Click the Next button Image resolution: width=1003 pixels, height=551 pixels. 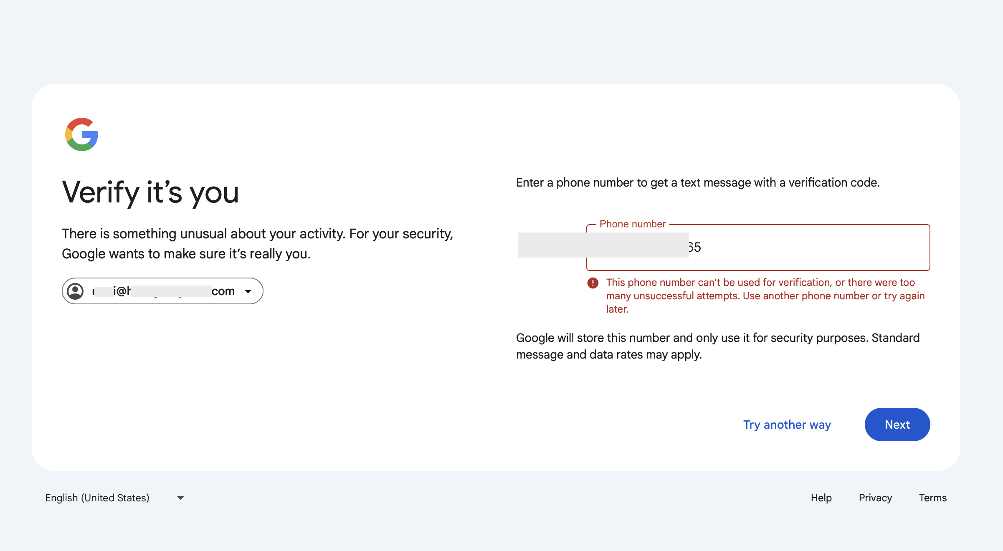[x=897, y=425]
